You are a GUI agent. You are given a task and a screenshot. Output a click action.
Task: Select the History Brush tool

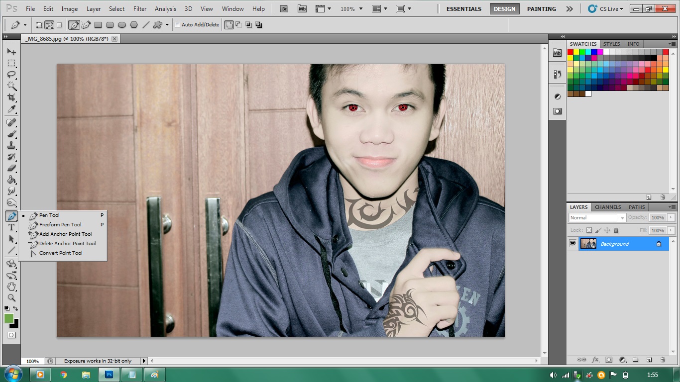pyautogui.click(x=11, y=157)
